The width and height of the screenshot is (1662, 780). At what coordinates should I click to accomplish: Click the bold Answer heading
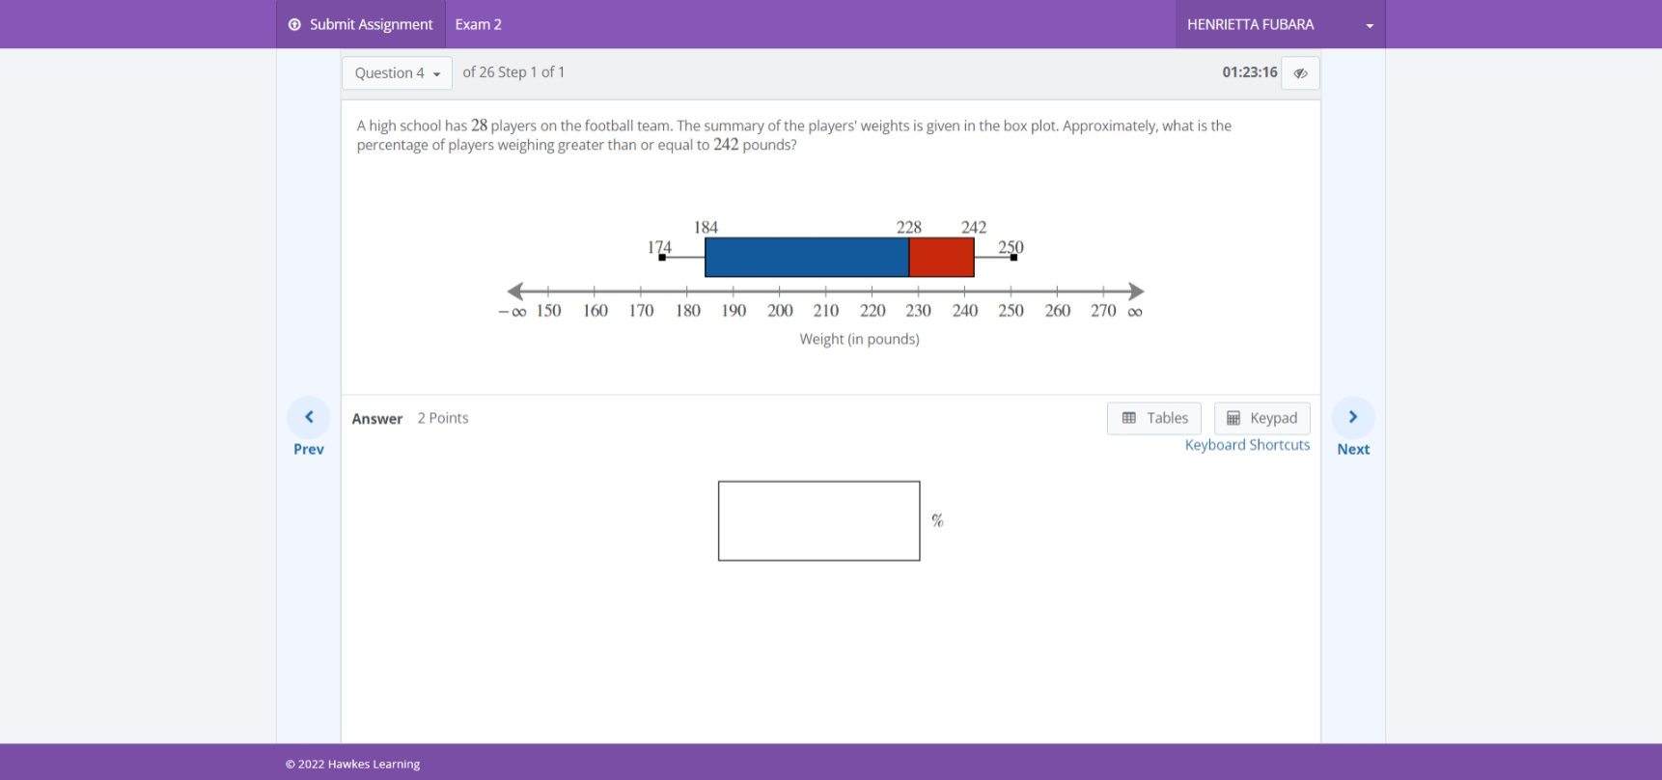pyautogui.click(x=377, y=419)
